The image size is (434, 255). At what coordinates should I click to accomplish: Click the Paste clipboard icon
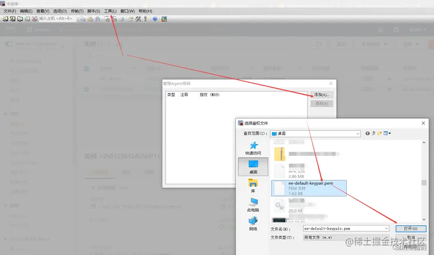click(x=90, y=19)
